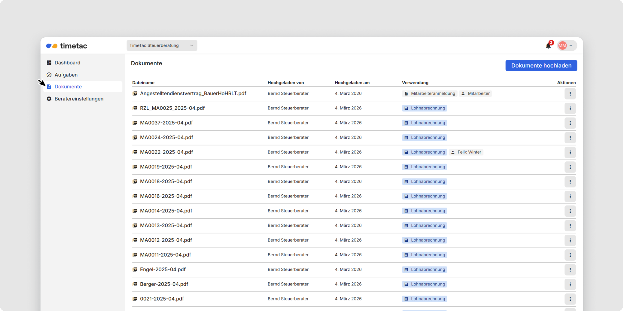Open actions menu for Berger-2025-04.pdf

(570, 284)
